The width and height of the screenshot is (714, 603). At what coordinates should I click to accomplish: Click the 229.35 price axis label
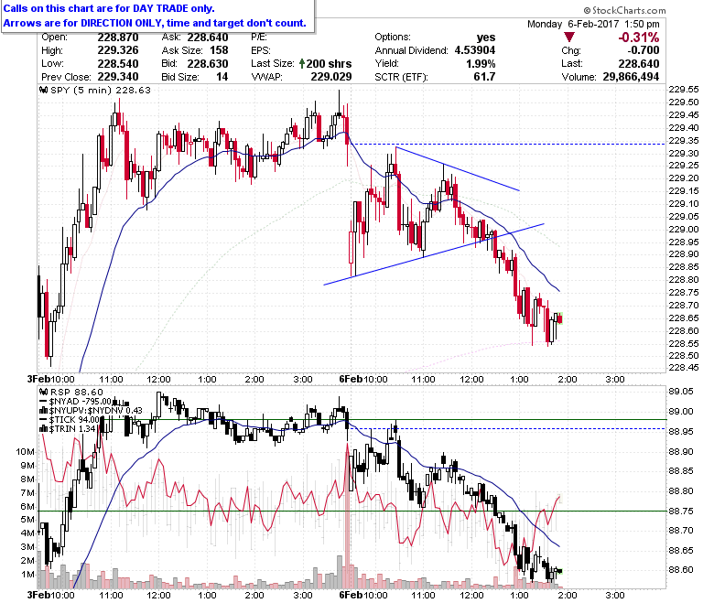[684, 141]
